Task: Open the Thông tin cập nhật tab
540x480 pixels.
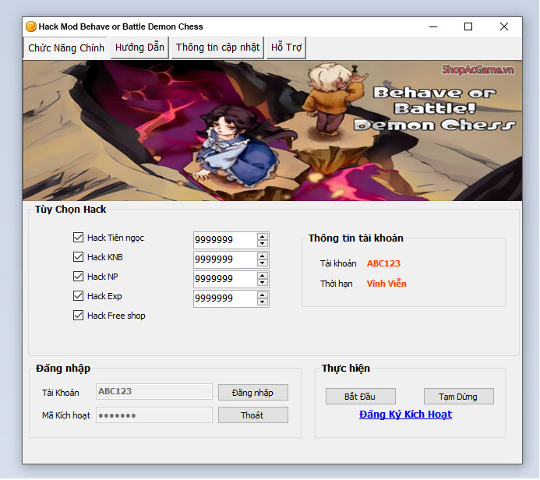Action: (x=217, y=48)
